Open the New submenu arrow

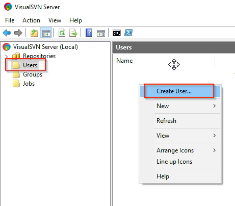click(215, 106)
